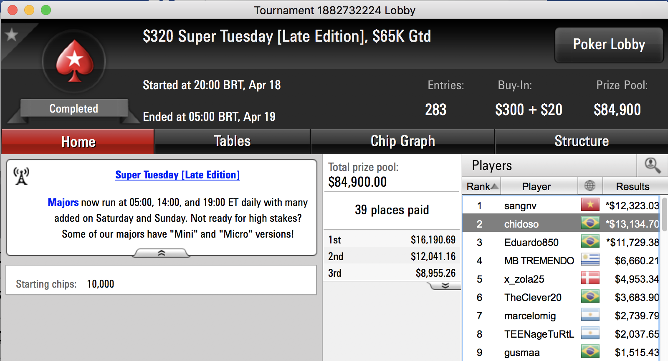Open the Structure tab
This screenshot has width=668, height=361.
tap(582, 141)
